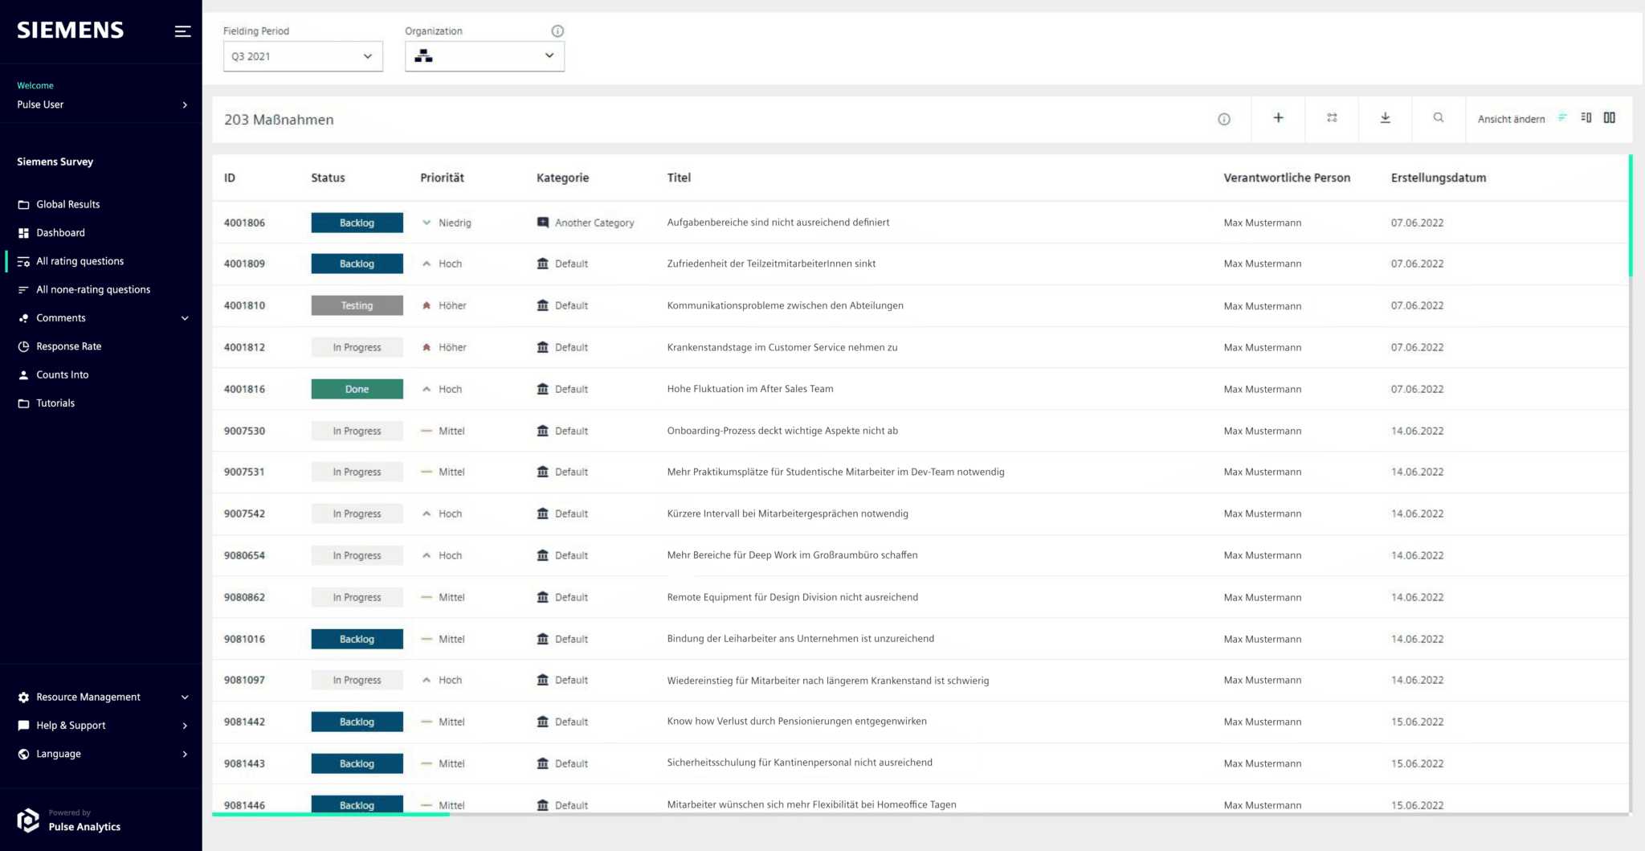The image size is (1645, 851).
Task: Switch to the two-column board view
Action: (1609, 118)
